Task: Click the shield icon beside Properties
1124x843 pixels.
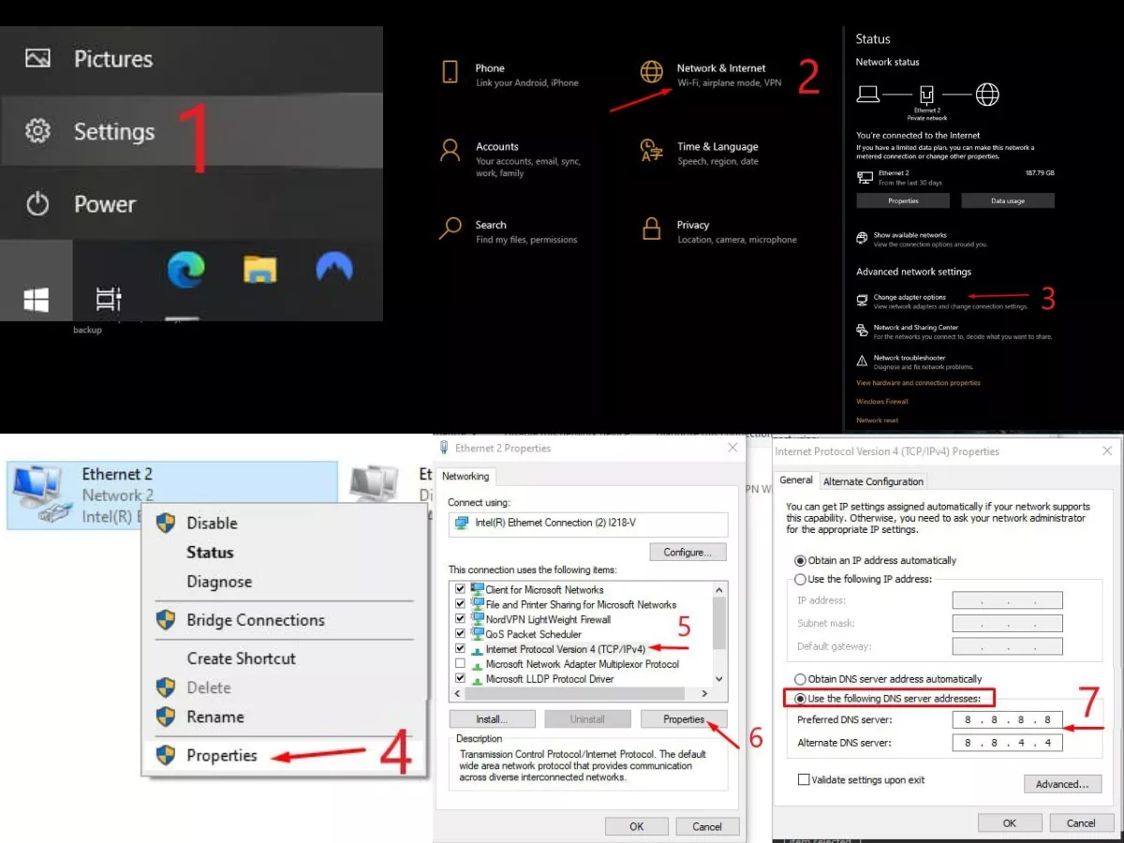Action: click(166, 755)
